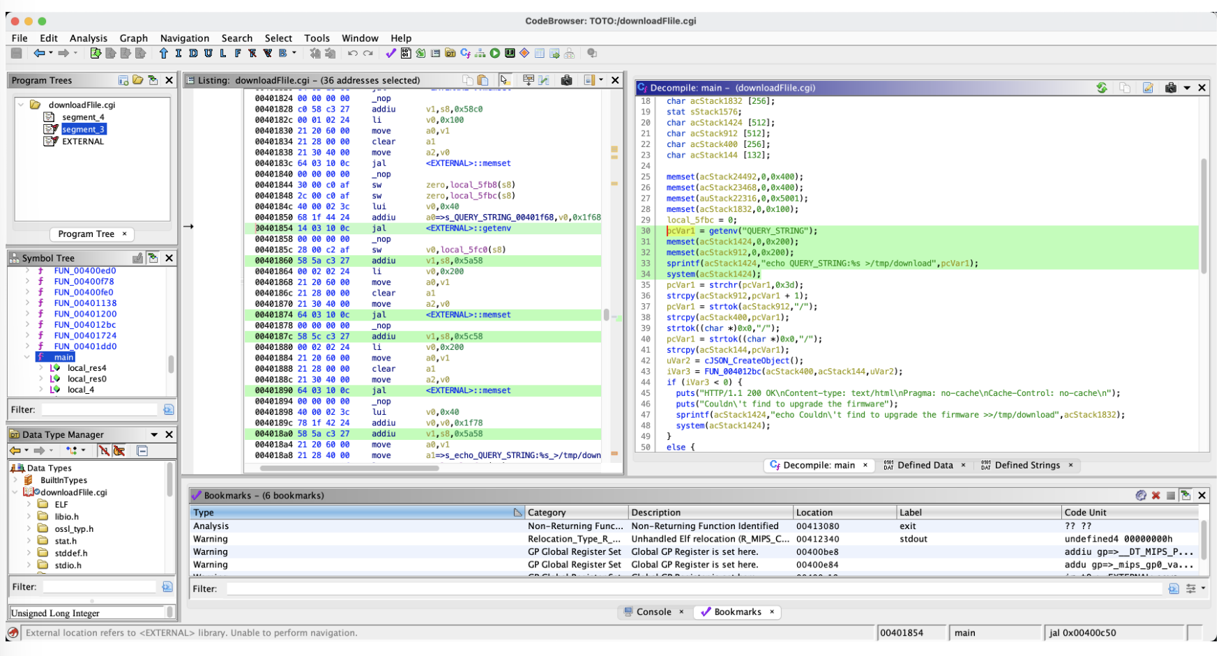Take a snapshot of the Decompile panel
The image size is (1221, 656).
[1171, 88]
